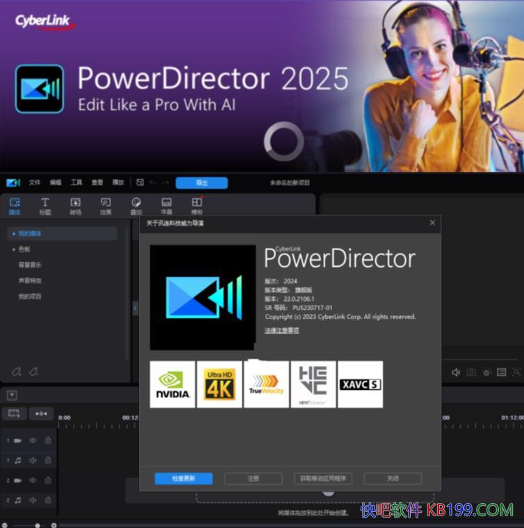Screen dimensions: 524x528
Task: Select the Title (标题) room icon
Action: click(x=45, y=205)
